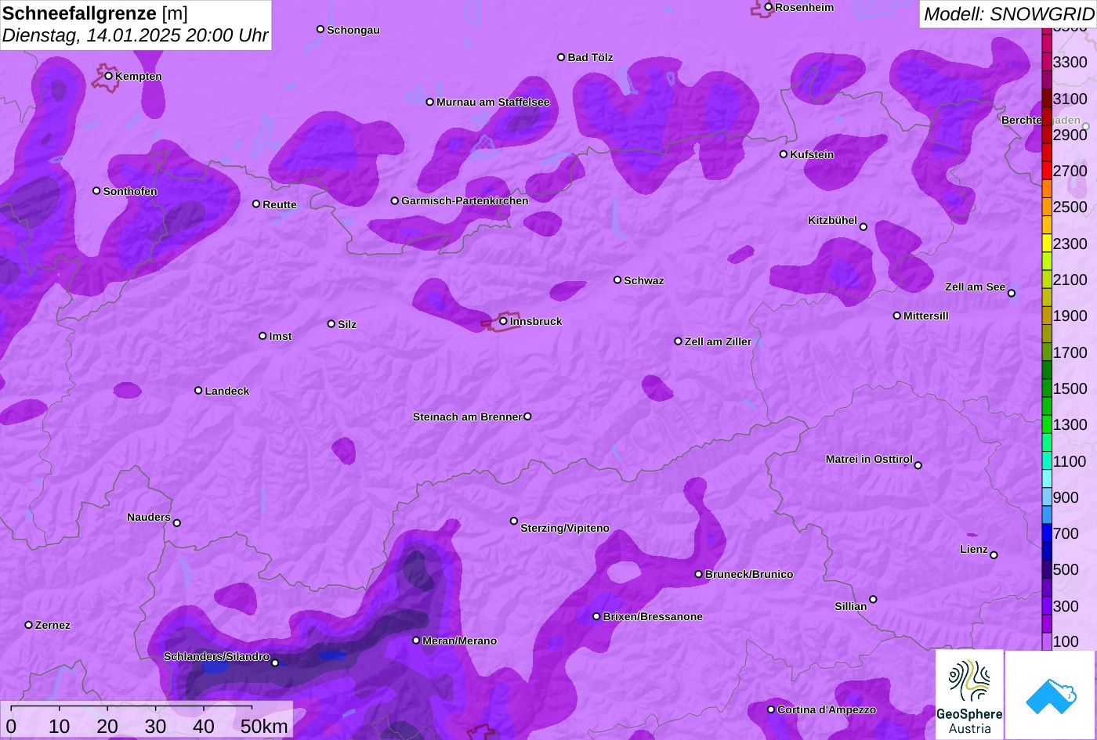Select the Cortina d'Ampezzo marker
Viewport: 1097px width, 740px height.
pyautogui.click(x=771, y=709)
